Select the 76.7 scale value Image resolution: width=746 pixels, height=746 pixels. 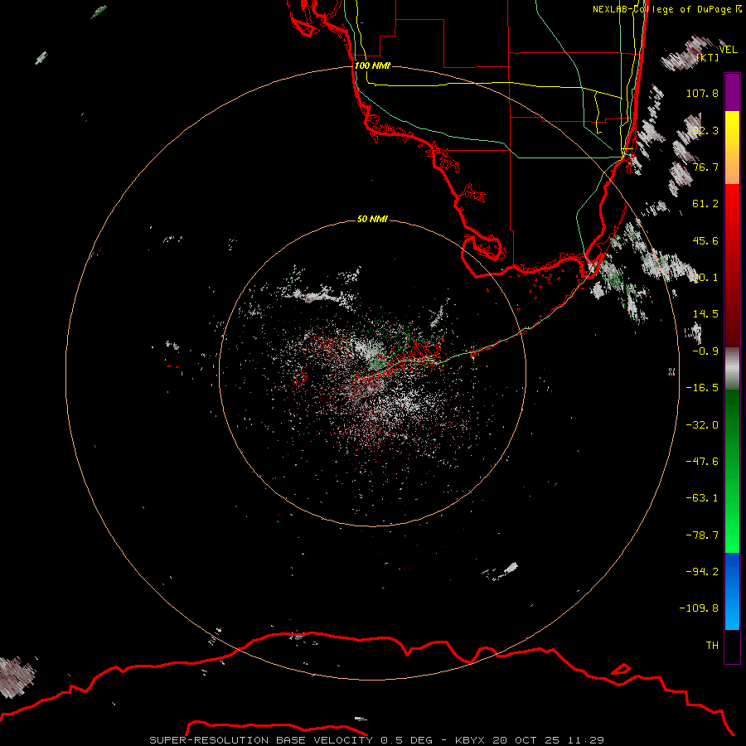pos(705,167)
